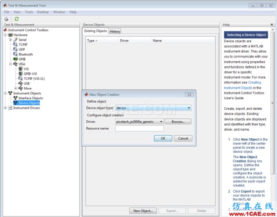Image resolution: width=277 pixels, height=217 pixels.
Task: Expand the More tree node
Action: click(16, 88)
